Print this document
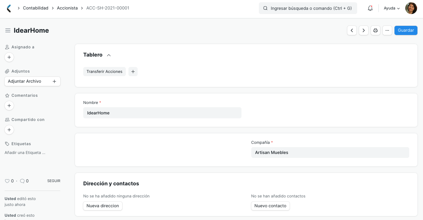 [x=375, y=30]
